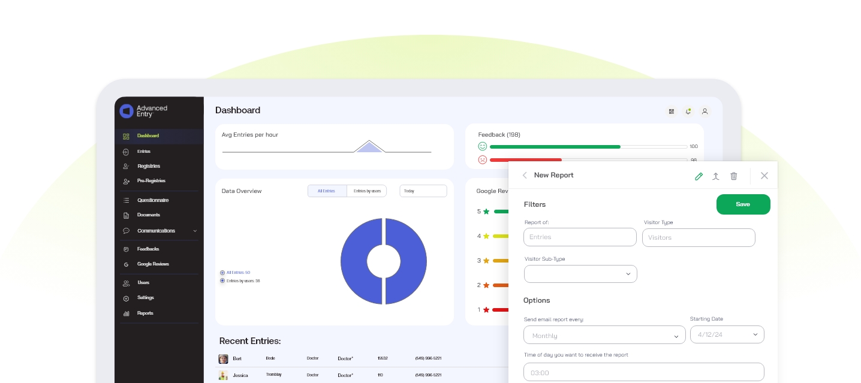The image size is (861, 383).
Task: Select the All Entries legend radio button
Action: click(222, 273)
